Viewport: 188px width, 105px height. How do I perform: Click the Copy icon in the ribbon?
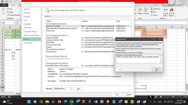[x=8, y=12]
